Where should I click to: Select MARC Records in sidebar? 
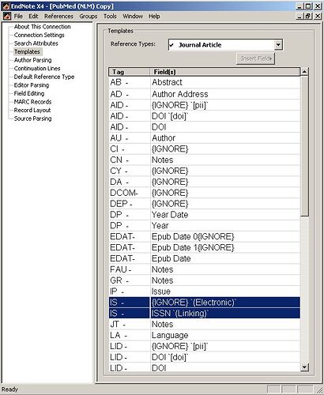click(32, 102)
